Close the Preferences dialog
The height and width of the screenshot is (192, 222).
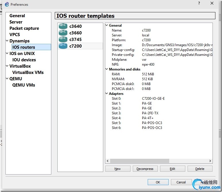212,3
